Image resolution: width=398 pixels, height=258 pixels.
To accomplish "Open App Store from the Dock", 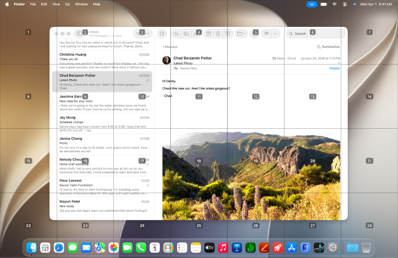I will pos(291,248).
